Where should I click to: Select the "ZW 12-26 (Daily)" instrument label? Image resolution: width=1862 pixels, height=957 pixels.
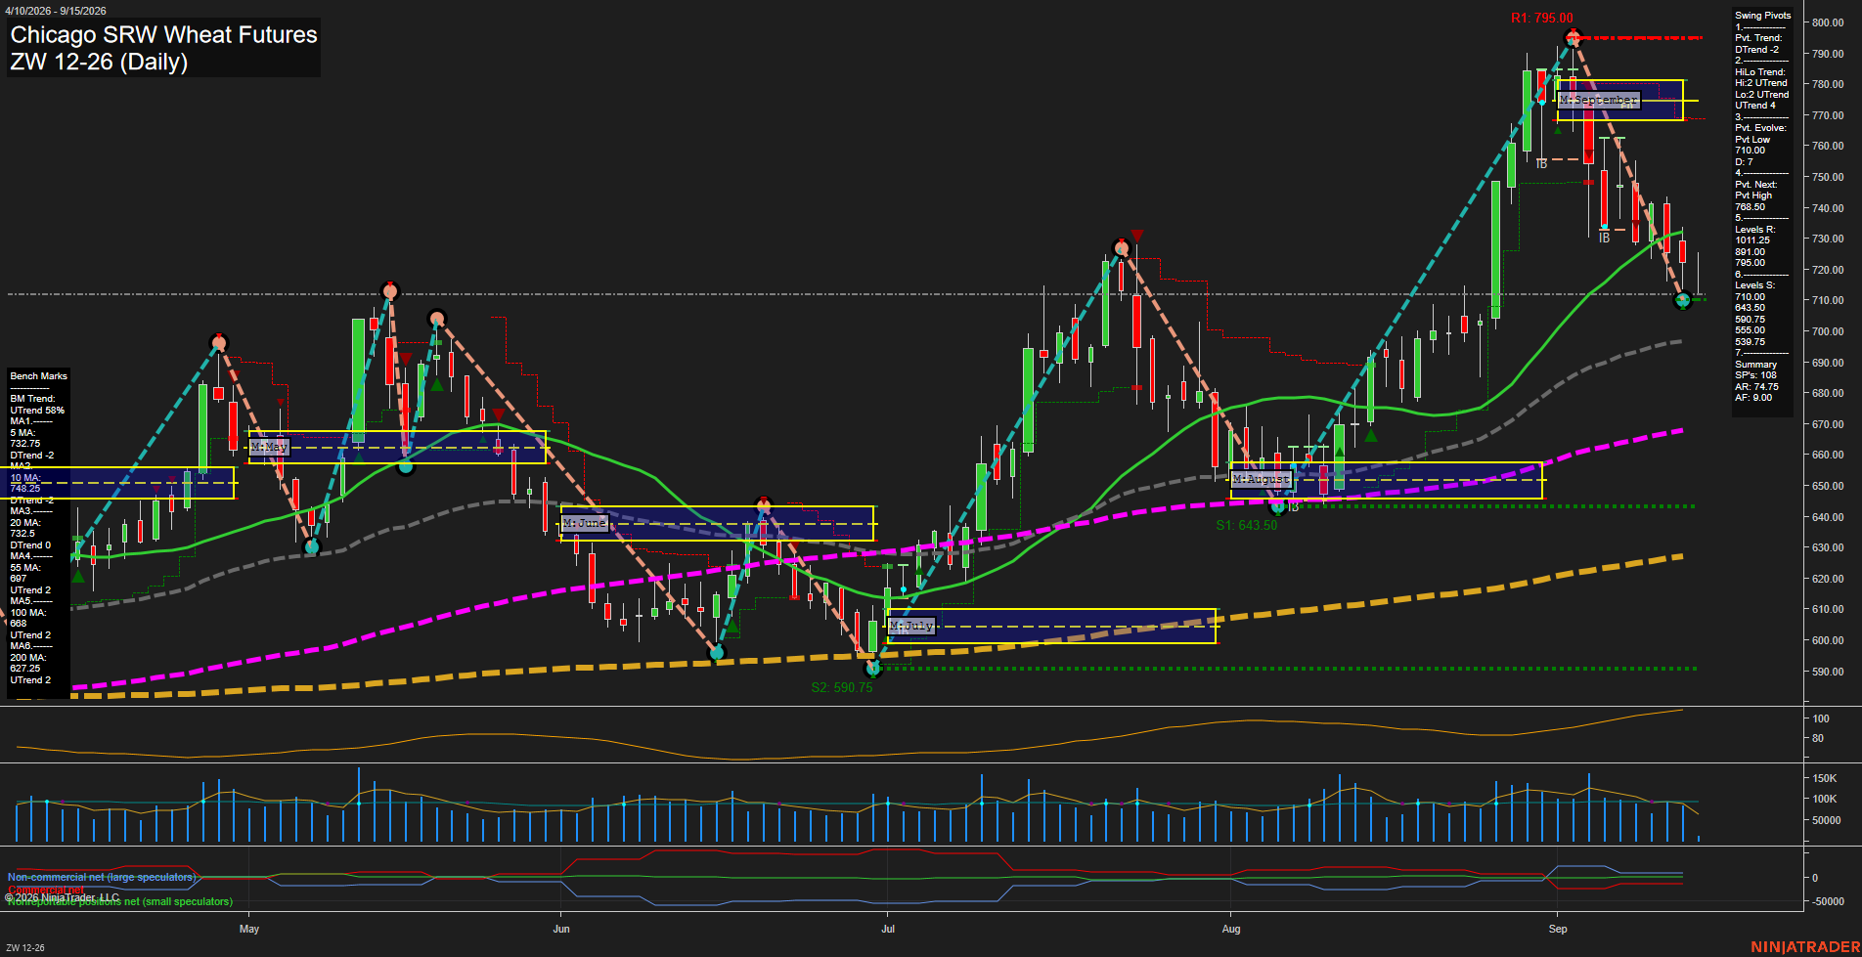(99, 62)
